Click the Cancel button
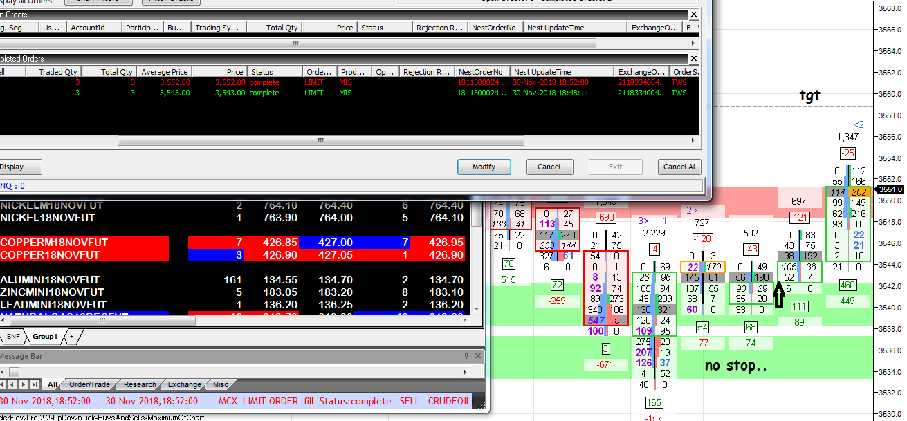The height and width of the screenshot is (421, 907). click(x=549, y=167)
